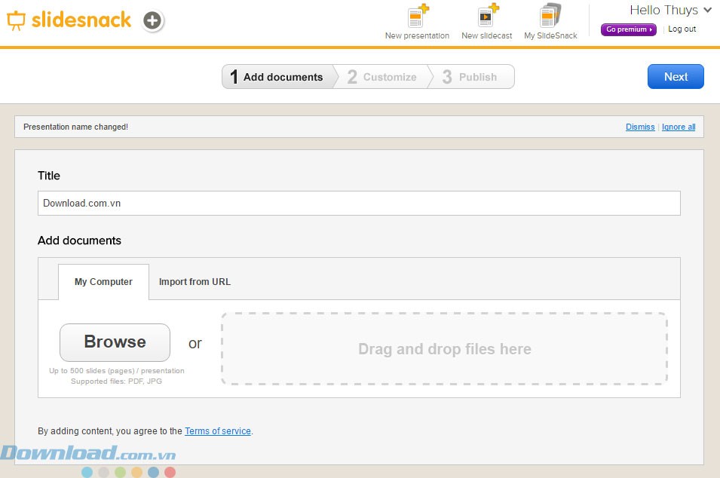
Task: Click the Title input field
Action: coord(359,204)
